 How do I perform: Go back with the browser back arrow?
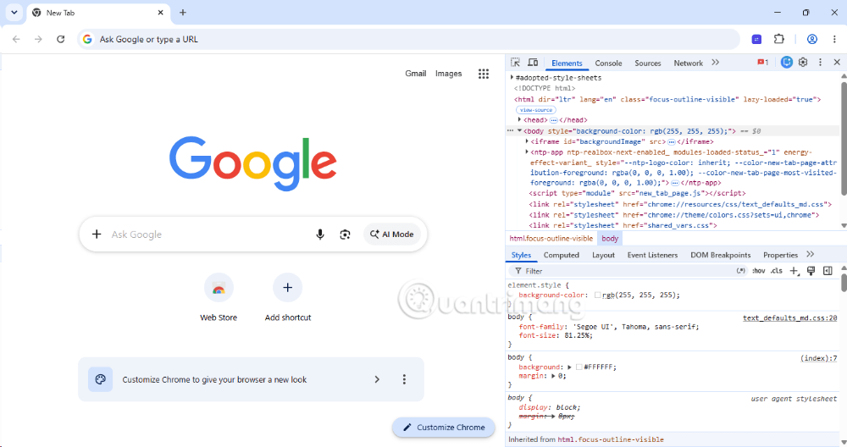(16, 39)
